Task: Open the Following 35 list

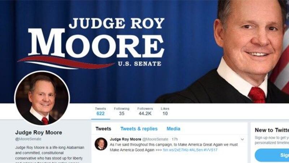Action: (122, 111)
